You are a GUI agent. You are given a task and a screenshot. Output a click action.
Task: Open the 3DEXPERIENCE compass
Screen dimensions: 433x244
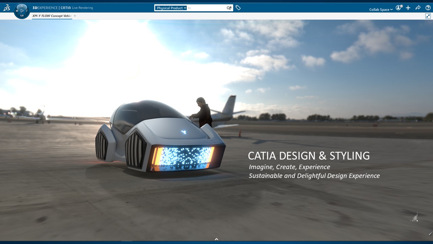pyautogui.click(x=22, y=11)
